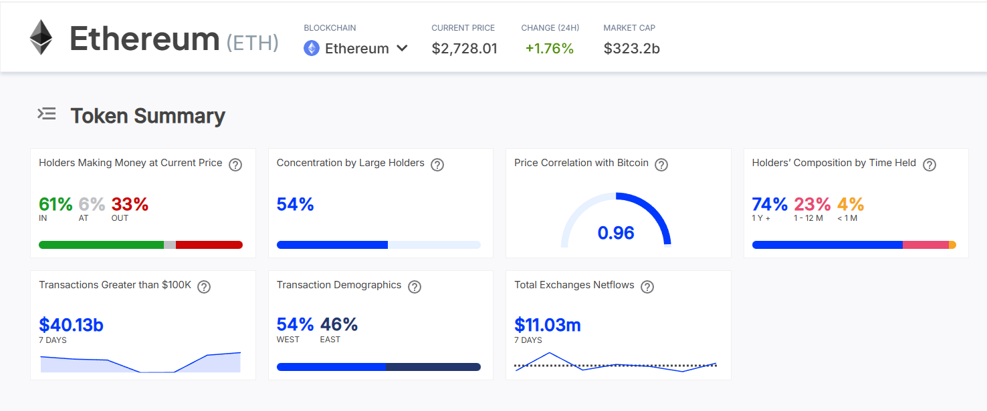Screen dimensions: 987x411
Task: Click the exchanges netflows line chart
Action: point(616,362)
